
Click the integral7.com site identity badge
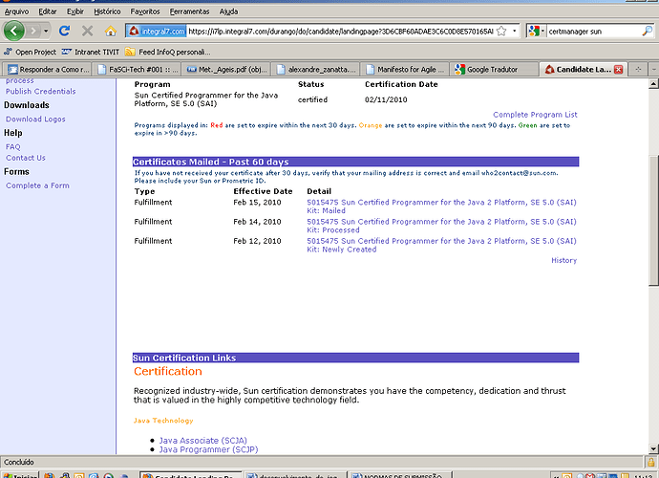157,32
